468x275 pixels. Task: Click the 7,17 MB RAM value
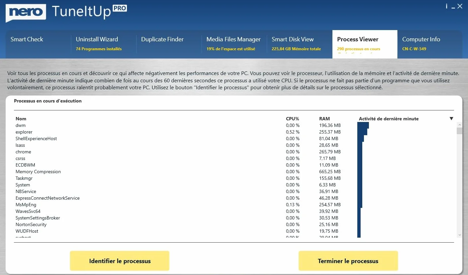pyautogui.click(x=327, y=158)
